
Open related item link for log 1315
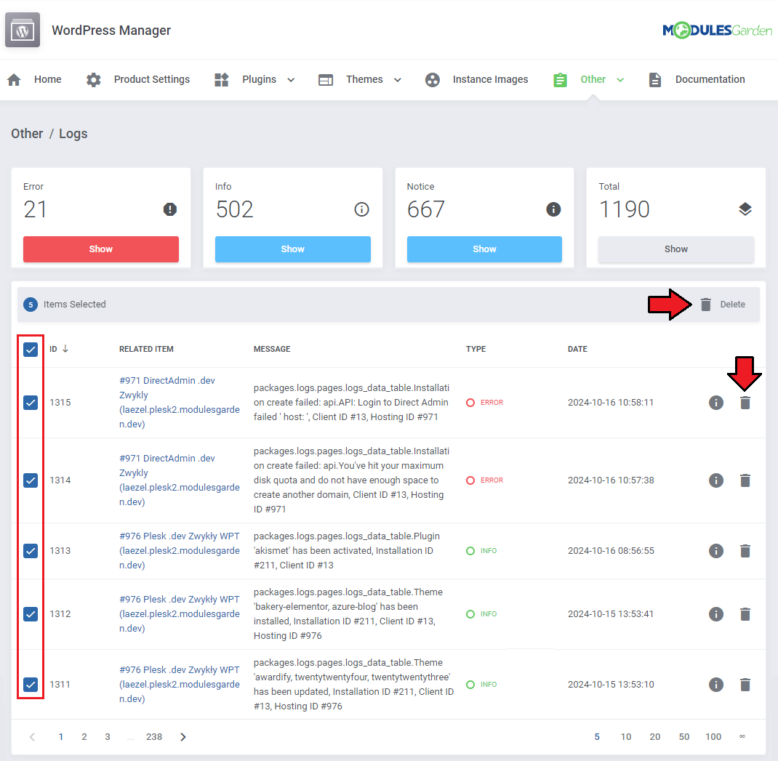(179, 403)
